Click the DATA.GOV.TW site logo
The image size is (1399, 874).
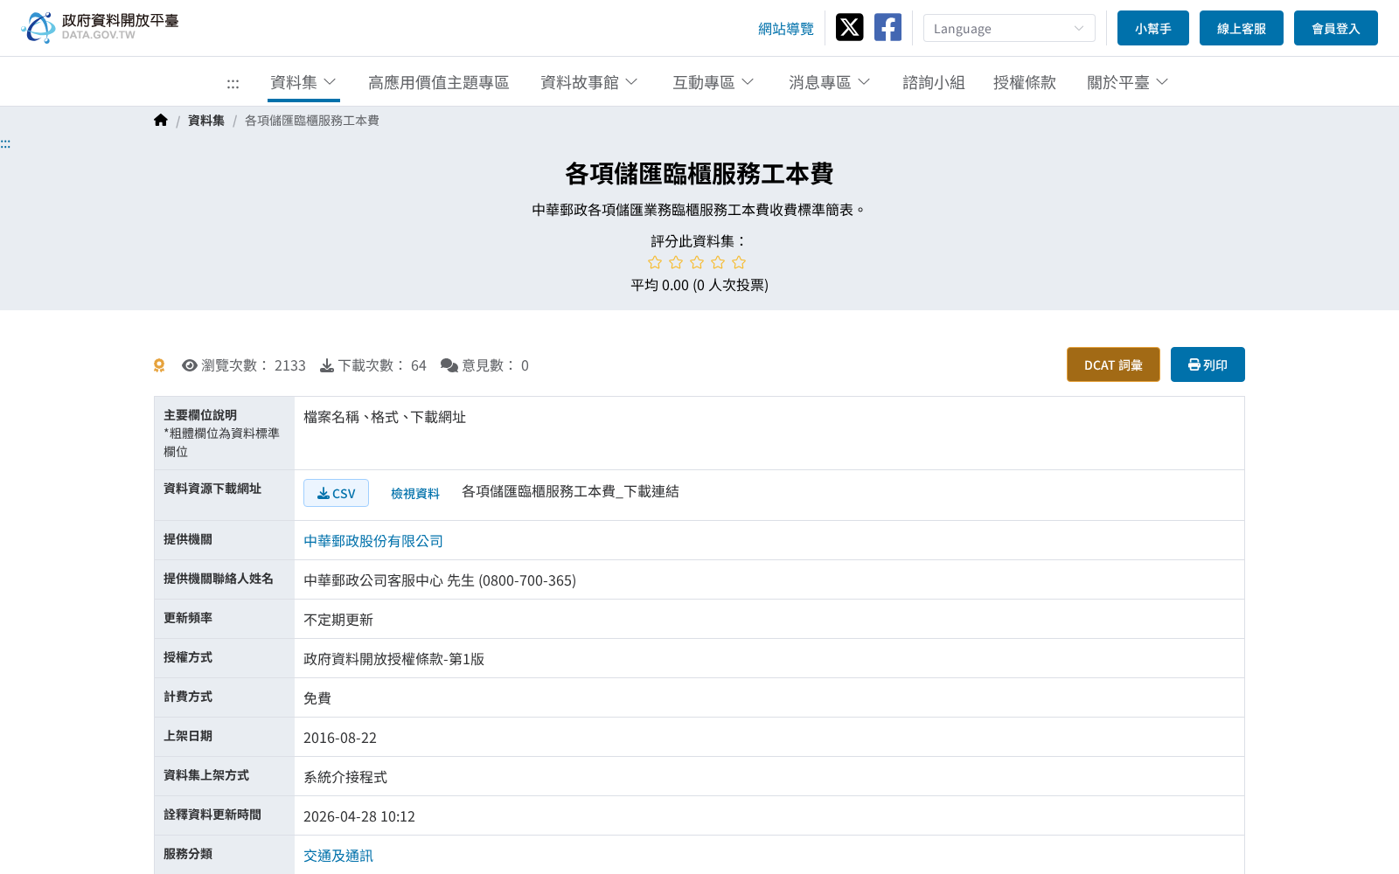pos(100,27)
